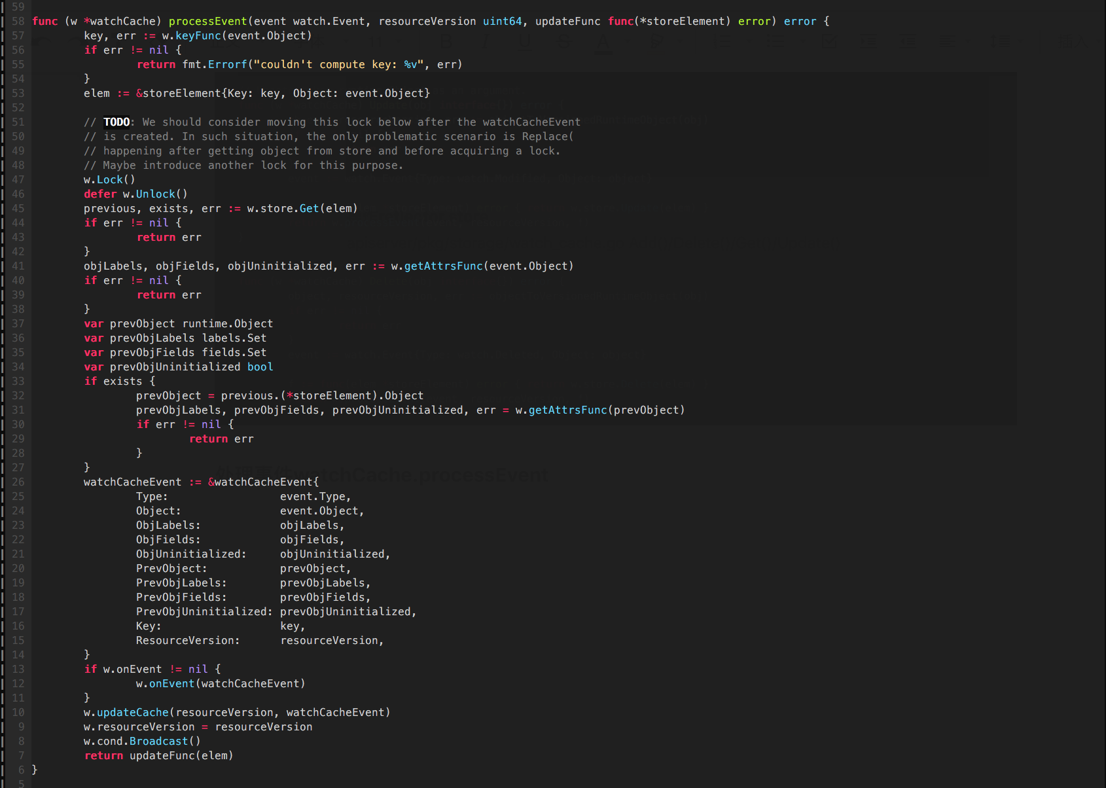Click the 'PrevObject:' struct field
The height and width of the screenshot is (788, 1106).
point(171,569)
